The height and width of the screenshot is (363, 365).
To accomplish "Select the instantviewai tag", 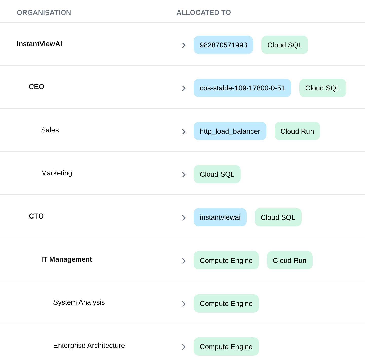I will pyautogui.click(x=220, y=217).
